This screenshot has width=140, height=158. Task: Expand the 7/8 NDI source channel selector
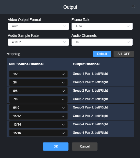point(38,99)
